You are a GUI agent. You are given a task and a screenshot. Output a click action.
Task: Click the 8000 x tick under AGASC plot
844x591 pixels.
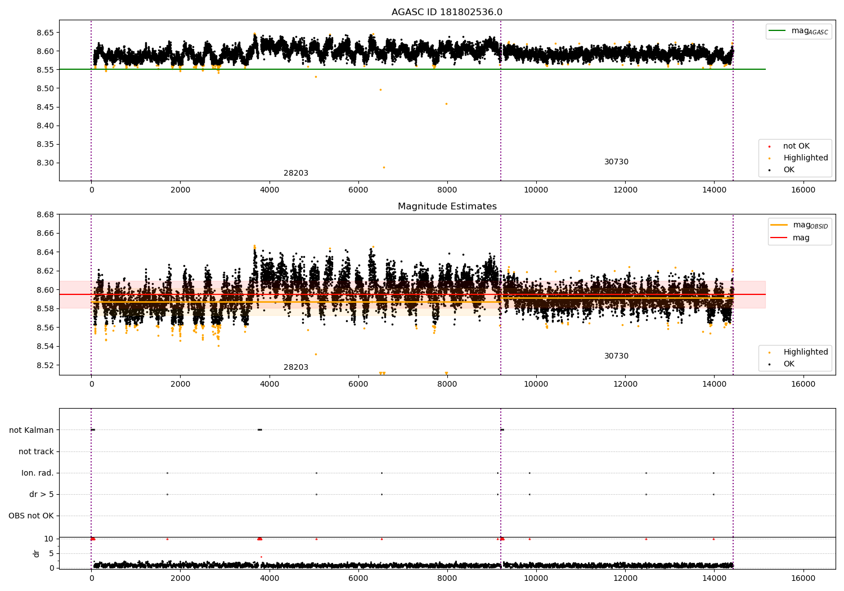click(447, 190)
